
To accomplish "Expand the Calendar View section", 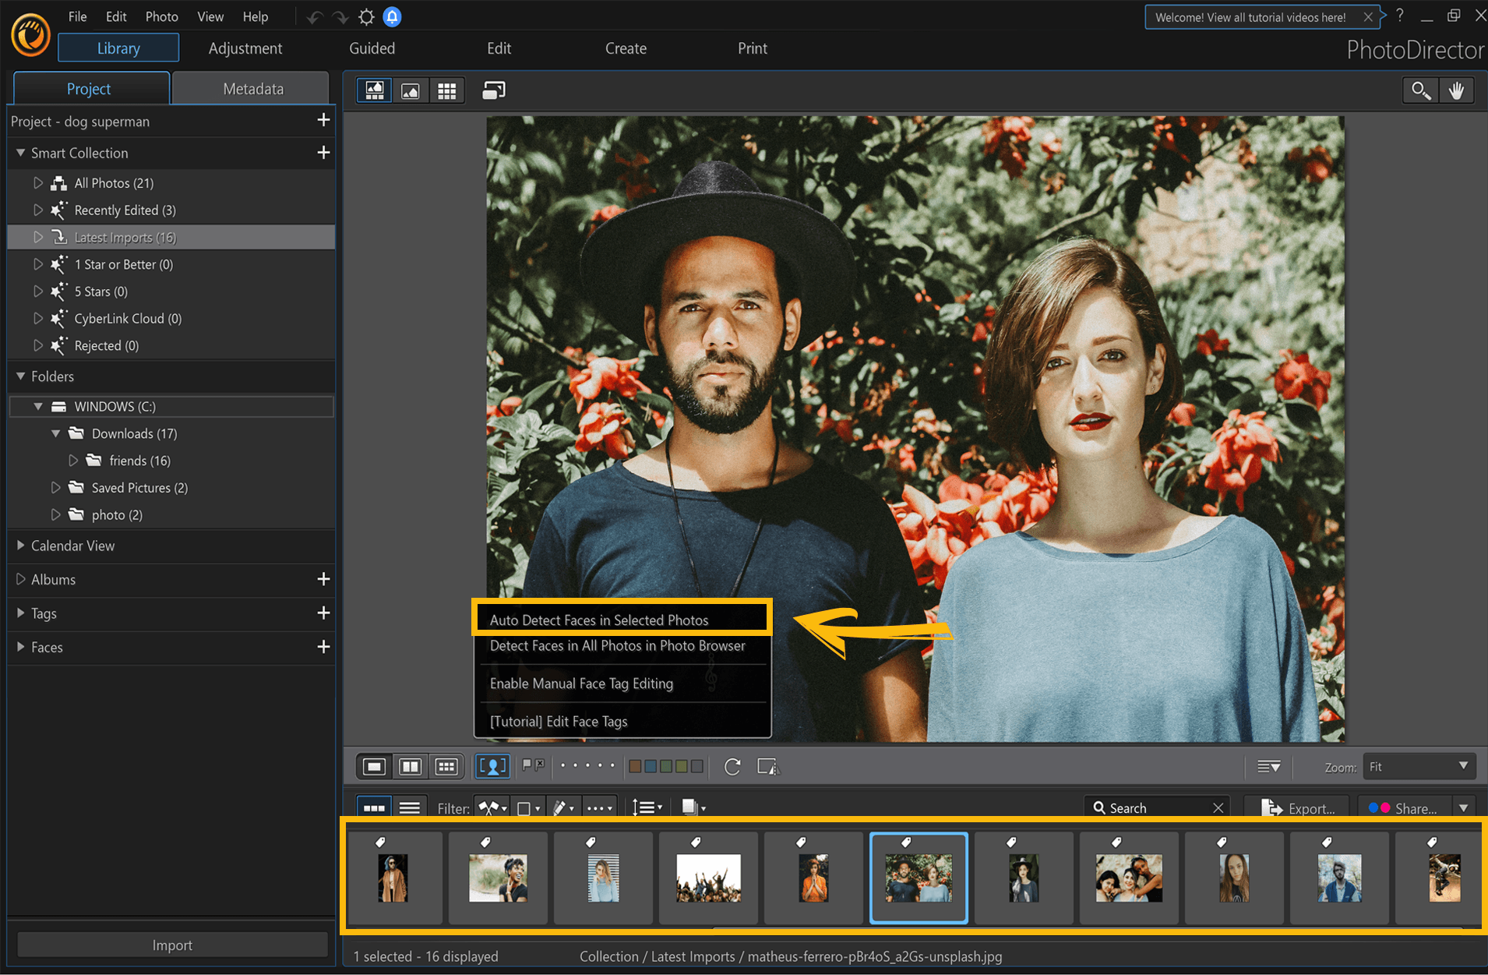I will [19, 546].
